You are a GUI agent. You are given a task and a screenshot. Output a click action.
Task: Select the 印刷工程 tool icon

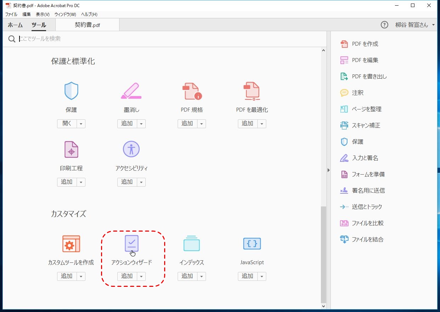[71, 149]
